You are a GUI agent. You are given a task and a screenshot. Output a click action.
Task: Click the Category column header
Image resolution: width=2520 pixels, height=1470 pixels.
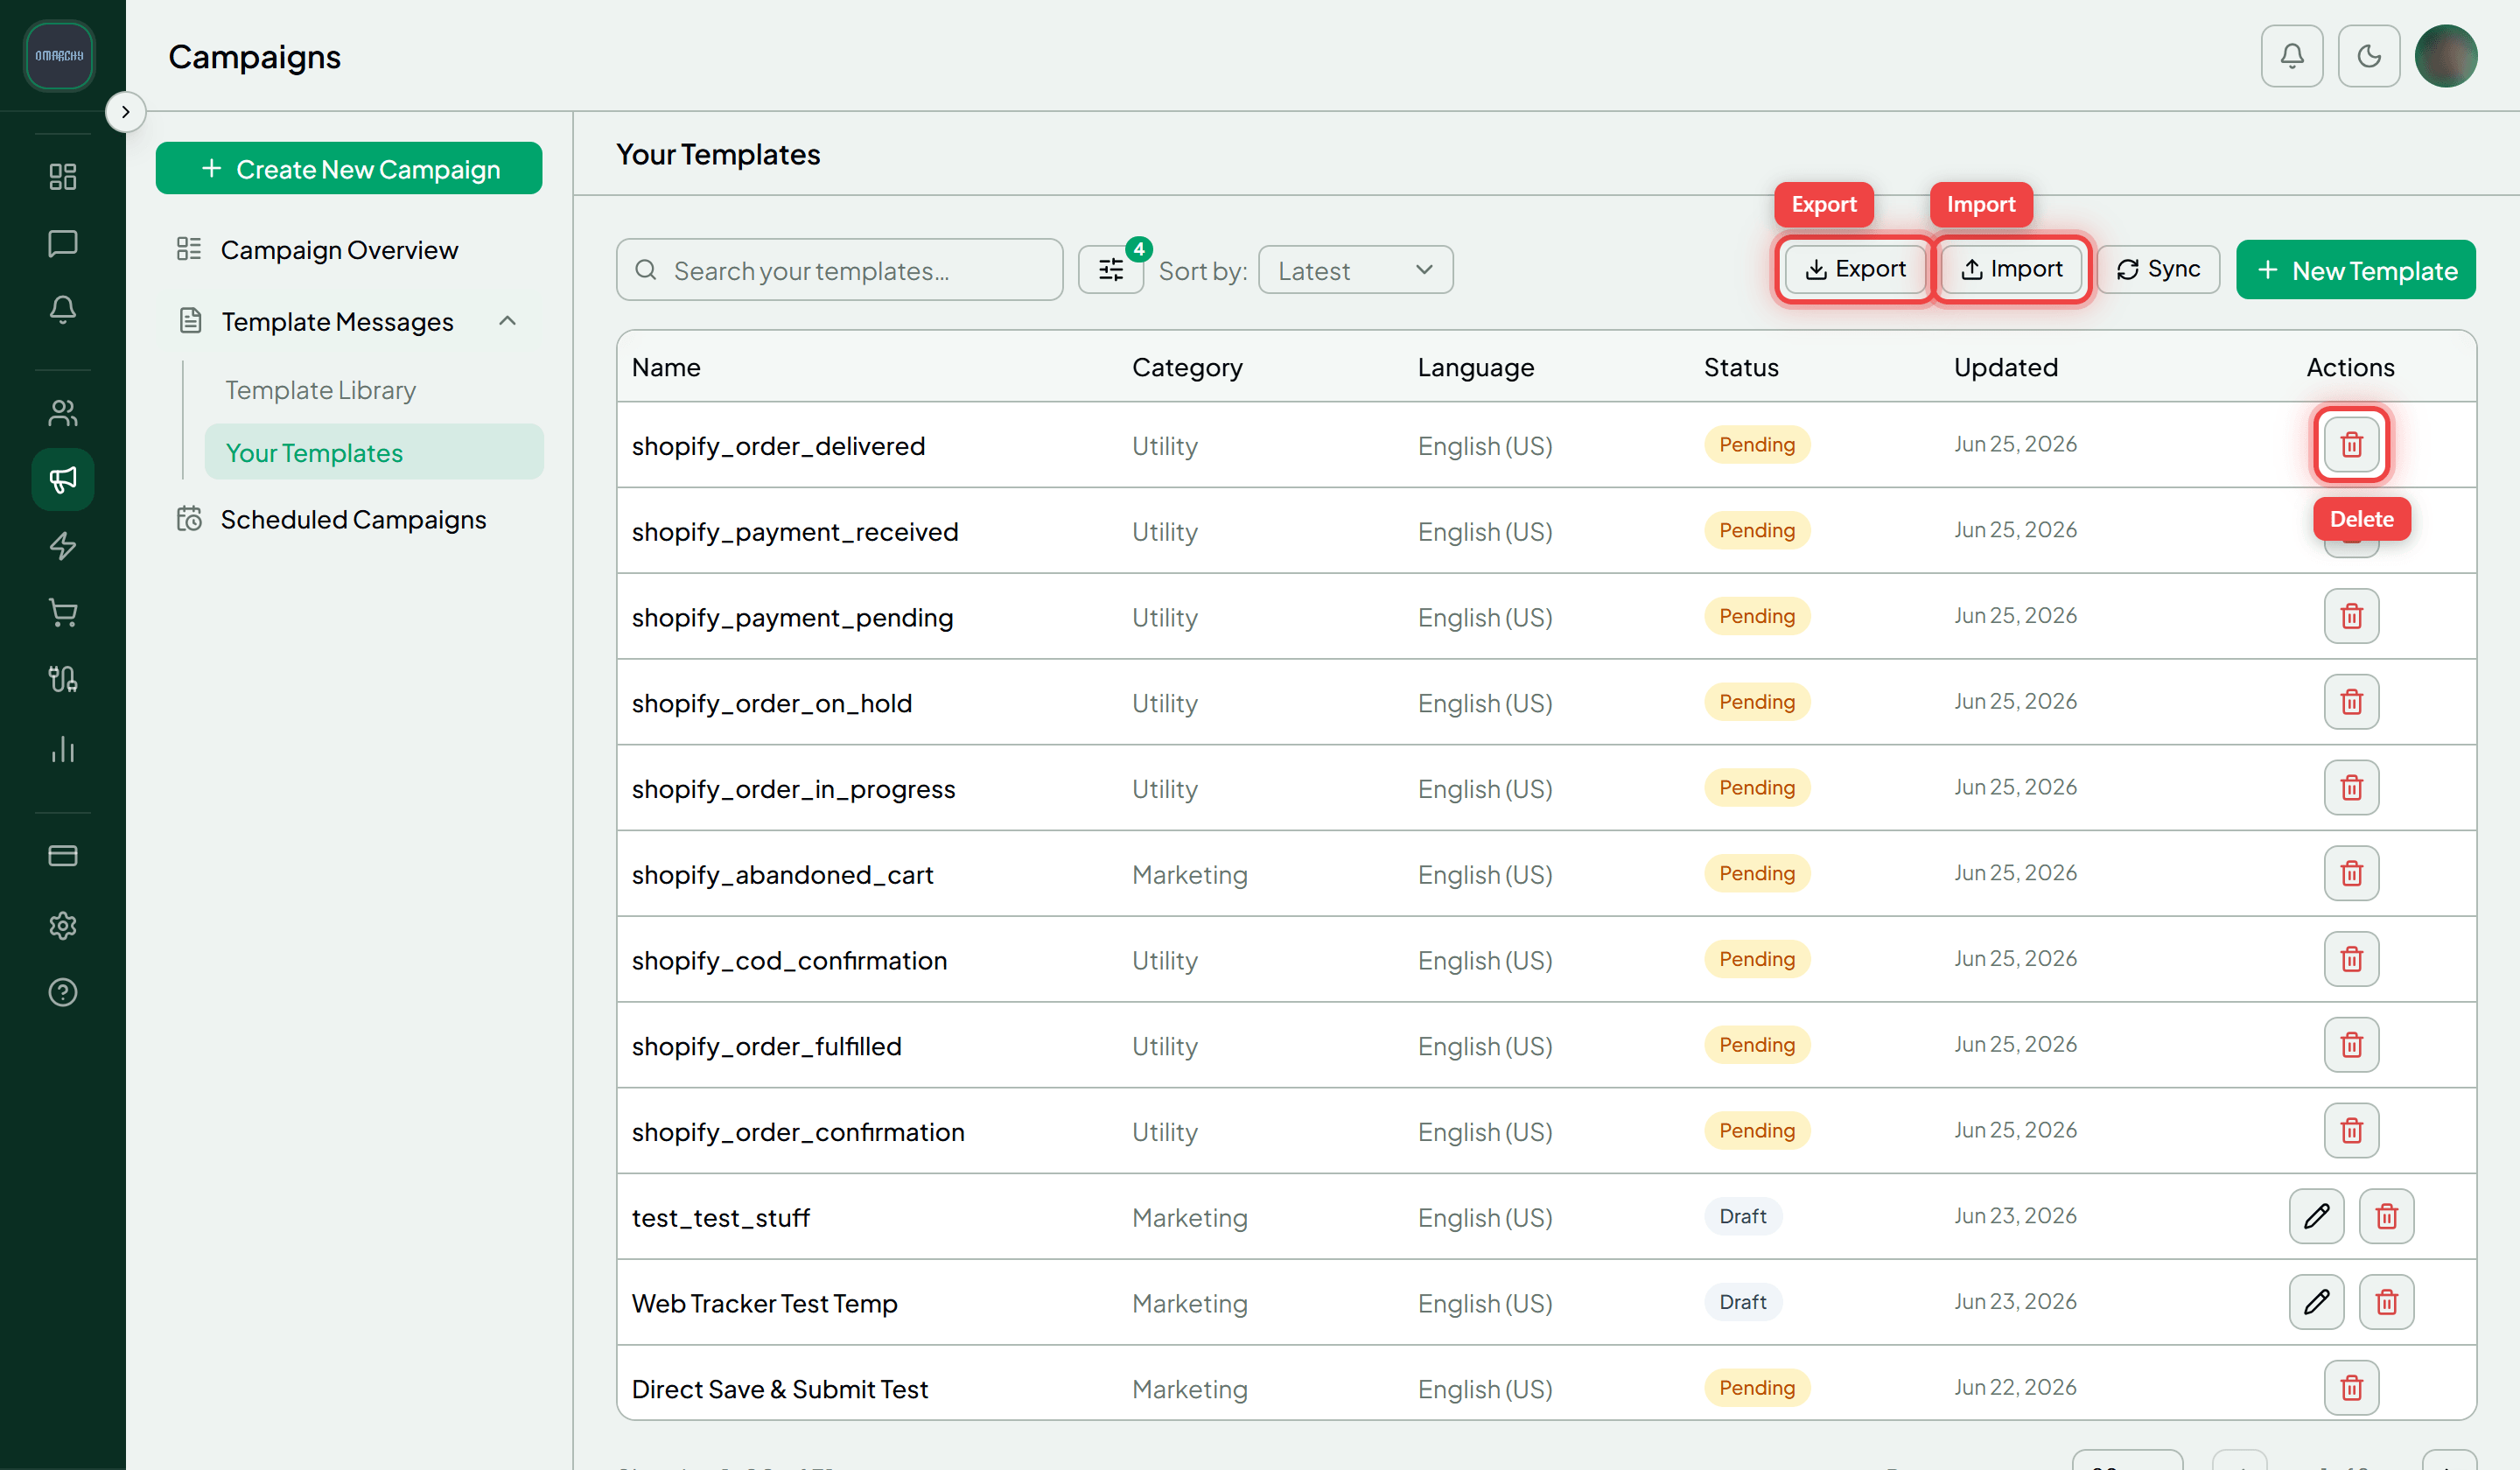(1187, 367)
